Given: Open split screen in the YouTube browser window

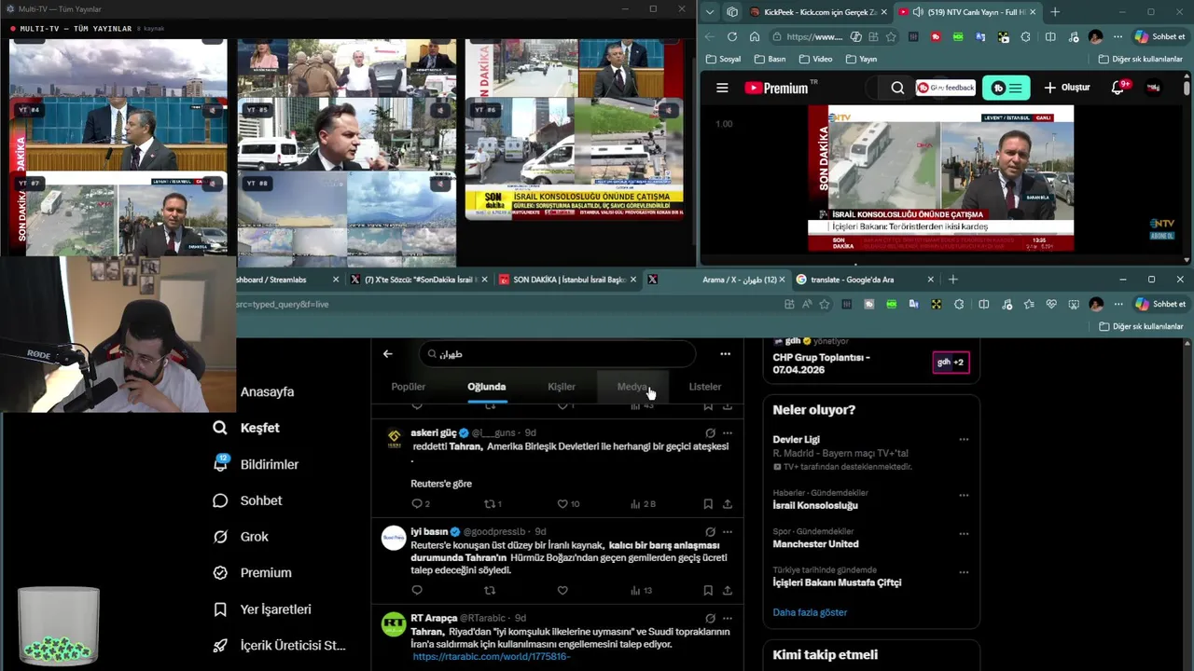Looking at the screenshot, I should (1050, 37).
